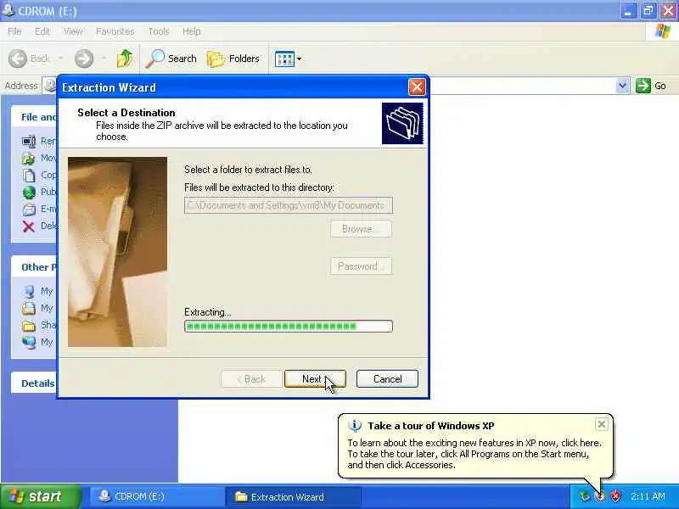Expand the Back history dropdown arrow
The width and height of the screenshot is (679, 509).
pos(60,59)
